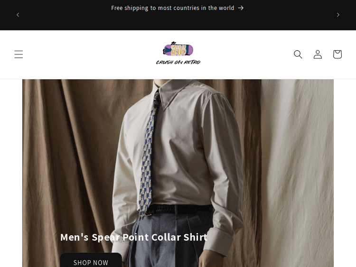This screenshot has width=356, height=267.
Task: Open the free shipping announcement link
Action: 178,8
